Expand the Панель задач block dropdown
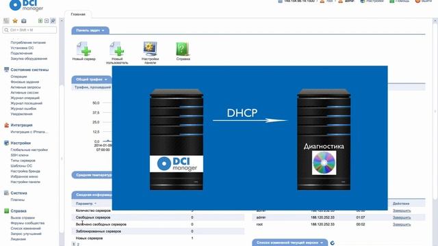This screenshot has width=438, height=246. click(x=103, y=30)
